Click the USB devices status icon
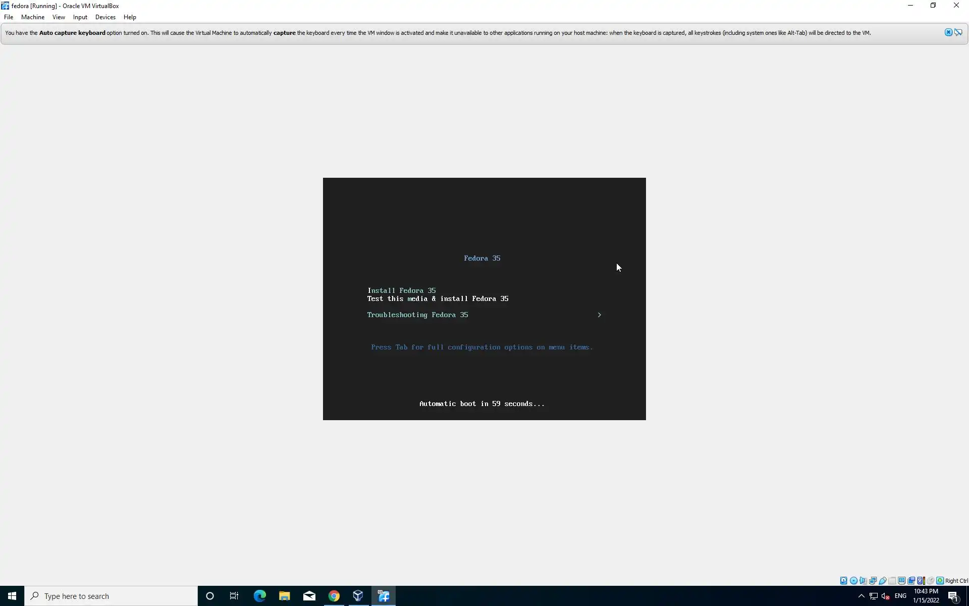The image size is (969, 606). 883,581
